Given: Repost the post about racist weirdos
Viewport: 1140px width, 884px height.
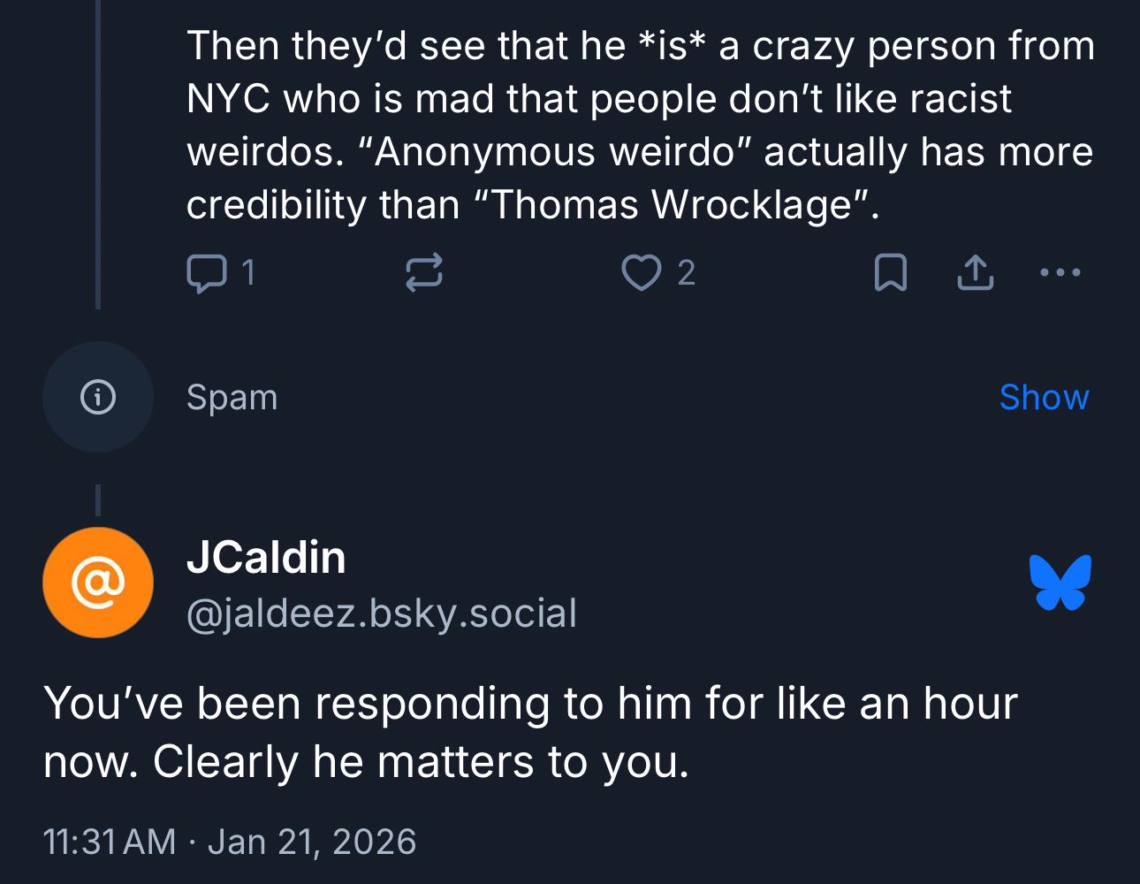Looking at the screenshot, I should tap(424, 273).
